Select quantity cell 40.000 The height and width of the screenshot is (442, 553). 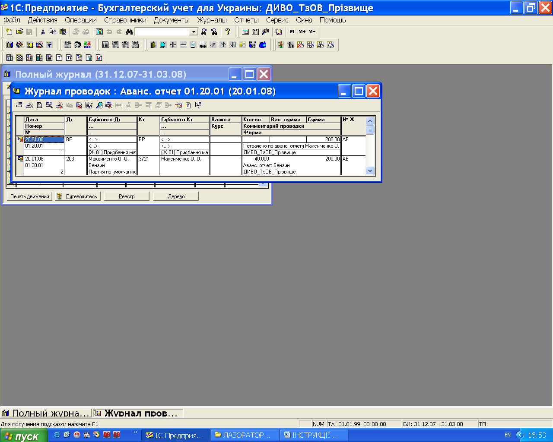[x=256, y=159]
